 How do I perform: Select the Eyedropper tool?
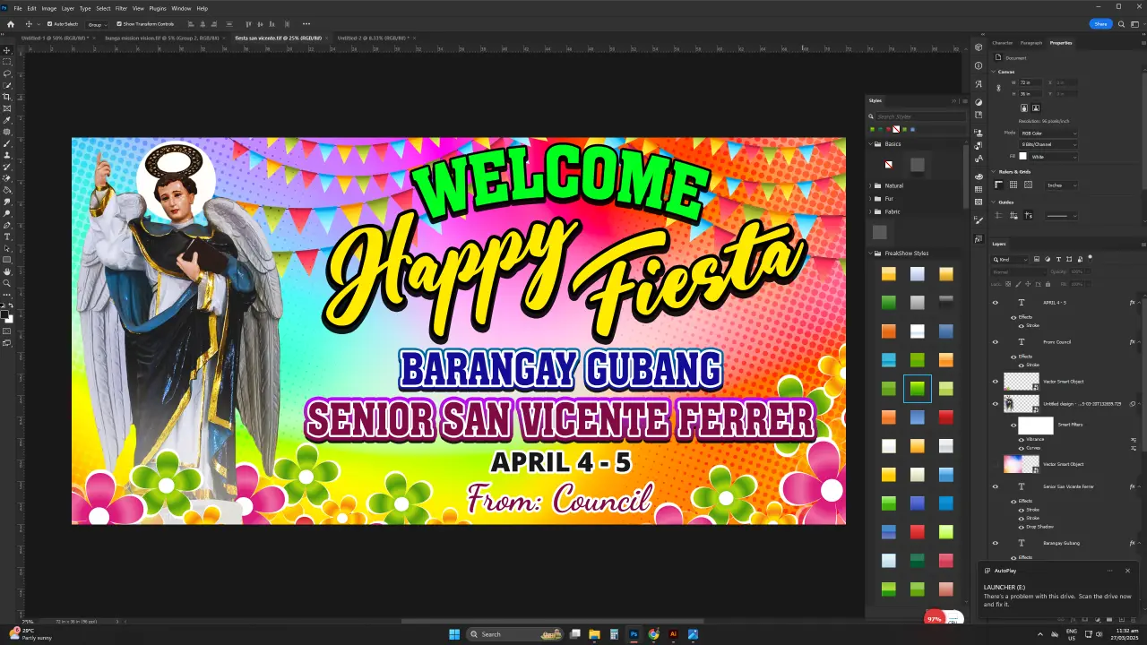7,120
